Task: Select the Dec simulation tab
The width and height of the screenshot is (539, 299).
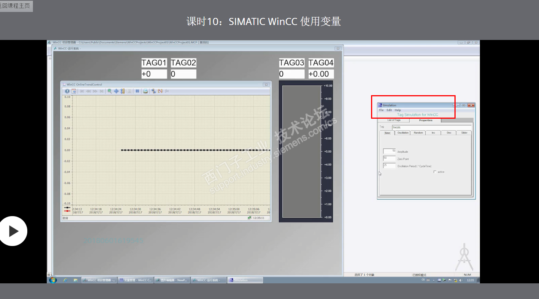Action: (x=449, y=133)
